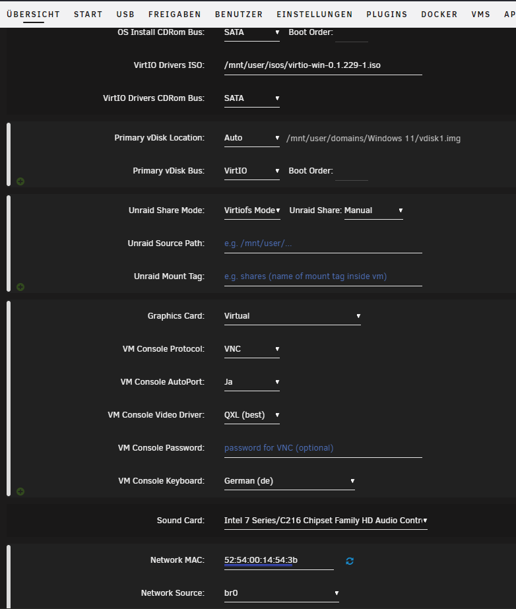516x609 pixels.
Task: Open the FREIGABEN tab
Action: 174,15
